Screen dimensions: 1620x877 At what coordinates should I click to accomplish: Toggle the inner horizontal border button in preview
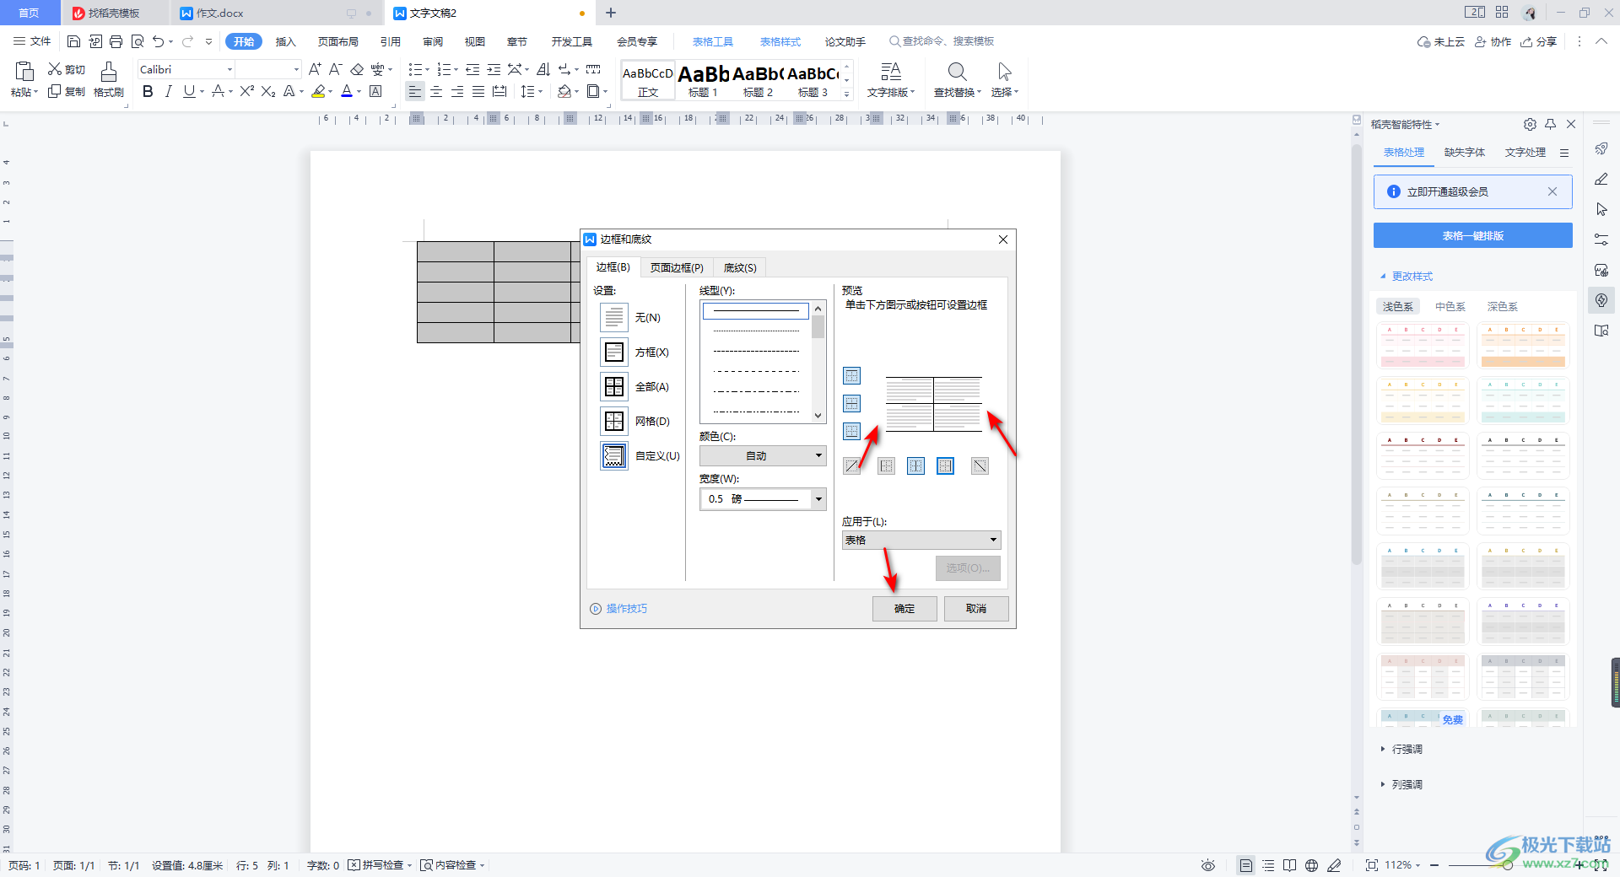click(x=852, y=404)
